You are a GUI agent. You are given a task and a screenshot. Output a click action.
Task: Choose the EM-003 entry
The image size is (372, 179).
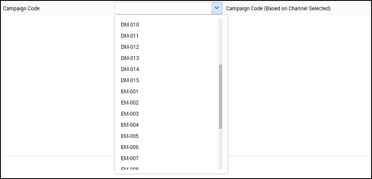(130, 114)
